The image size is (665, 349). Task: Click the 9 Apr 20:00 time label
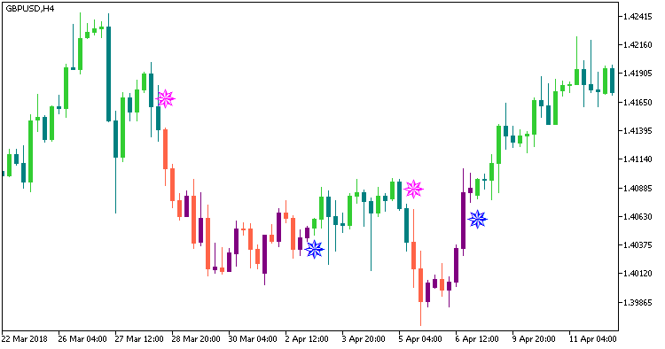535,339
